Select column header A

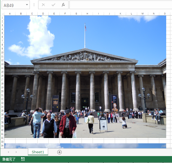10,14
